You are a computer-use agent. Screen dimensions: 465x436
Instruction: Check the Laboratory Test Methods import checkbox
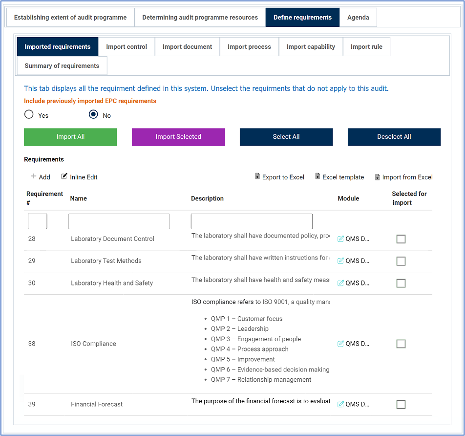tap(401, 261)
